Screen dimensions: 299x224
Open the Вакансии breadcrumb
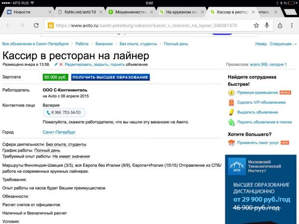point(104,44)
